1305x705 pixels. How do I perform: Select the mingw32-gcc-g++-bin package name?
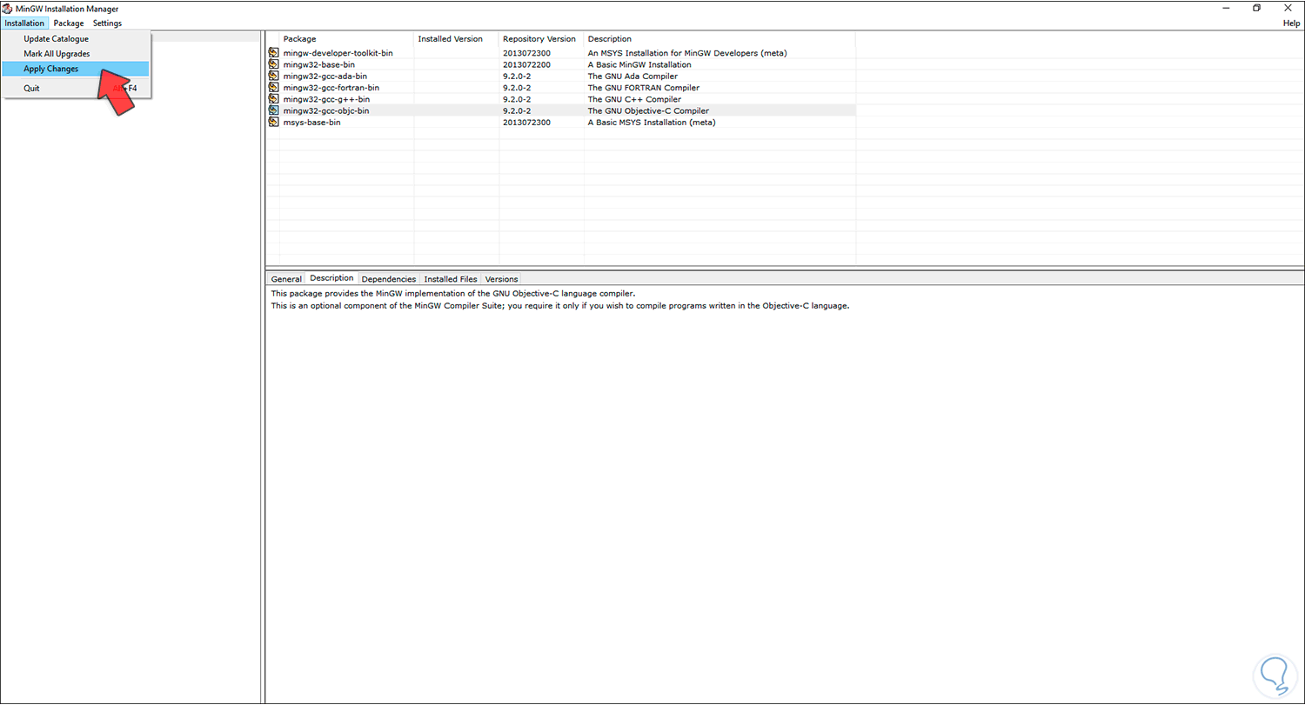[x=326, y=99]
